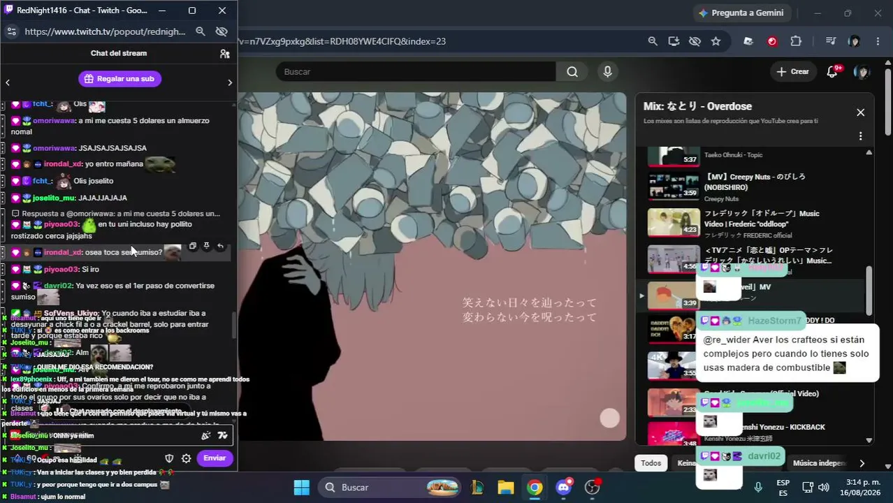This screenshot has width=893, height=503.
Task: Open Google Chrome from taskbar
Action: pos(535,487)
